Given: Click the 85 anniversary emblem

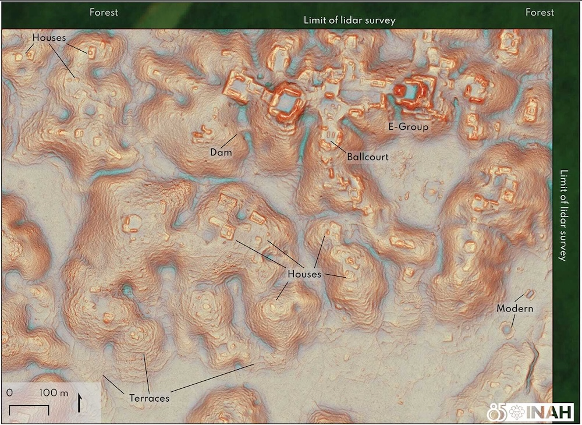Looking at the screenshot, I should pyautogui.click(x=496, y=412).
